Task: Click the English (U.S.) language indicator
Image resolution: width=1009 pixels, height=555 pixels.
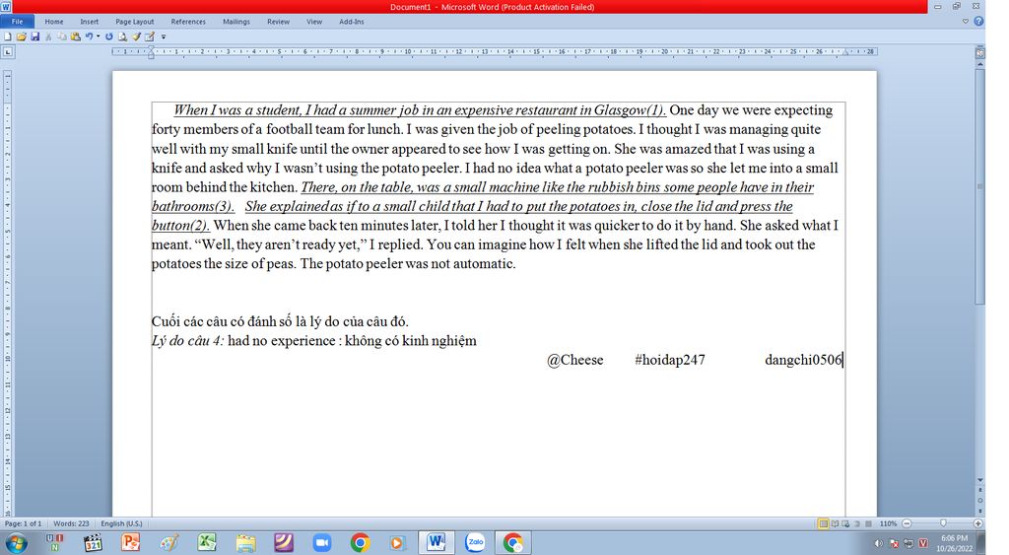Action: [x=121, y=523]
